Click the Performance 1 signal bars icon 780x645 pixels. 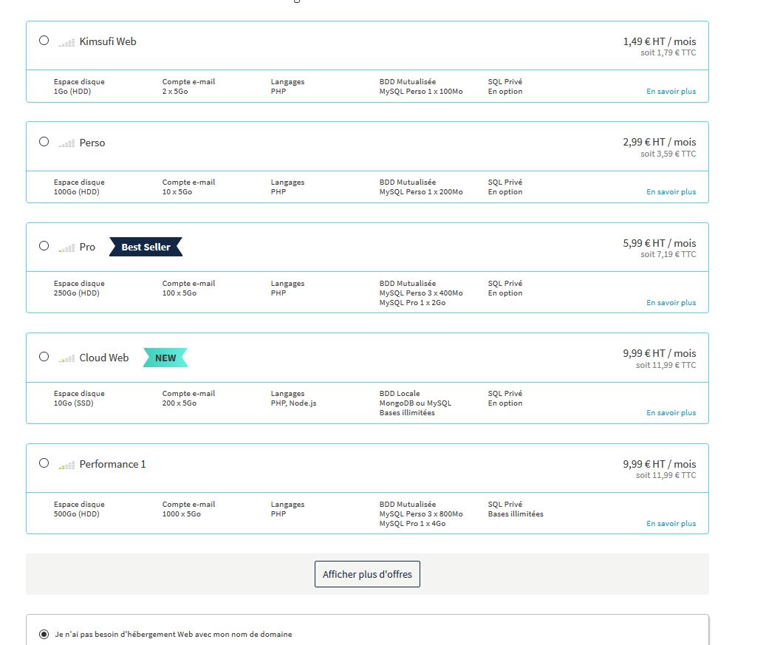pos(66,465)
